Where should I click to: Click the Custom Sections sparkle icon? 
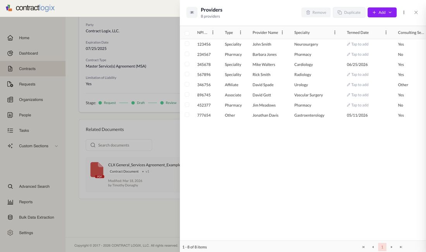click(10, 146)
